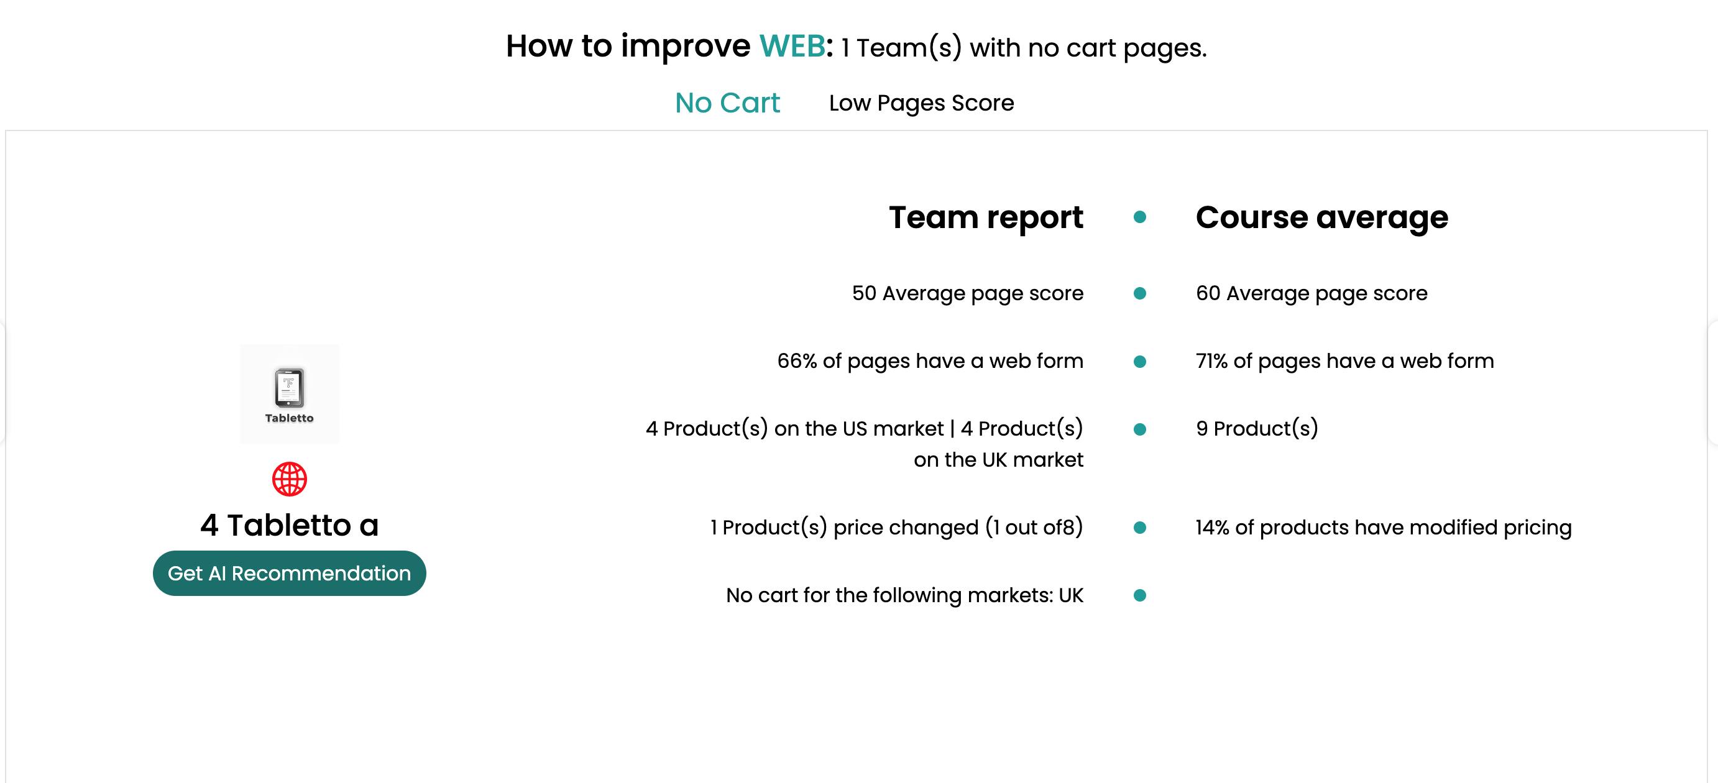Click the 60 Average page score text
1718x783 pixels.
[1311, 293]
